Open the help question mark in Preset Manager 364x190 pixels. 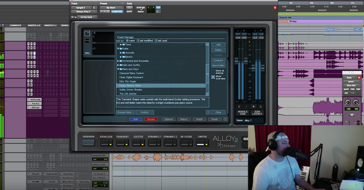208,112
